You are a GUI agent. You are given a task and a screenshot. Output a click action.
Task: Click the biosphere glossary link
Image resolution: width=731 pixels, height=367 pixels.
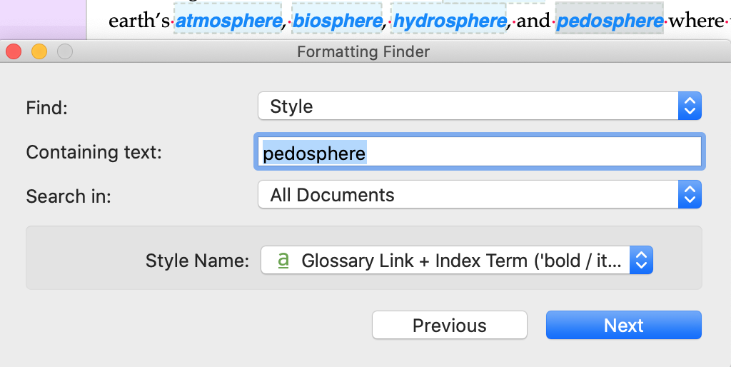pyautogui.click(x=338, y=21)
